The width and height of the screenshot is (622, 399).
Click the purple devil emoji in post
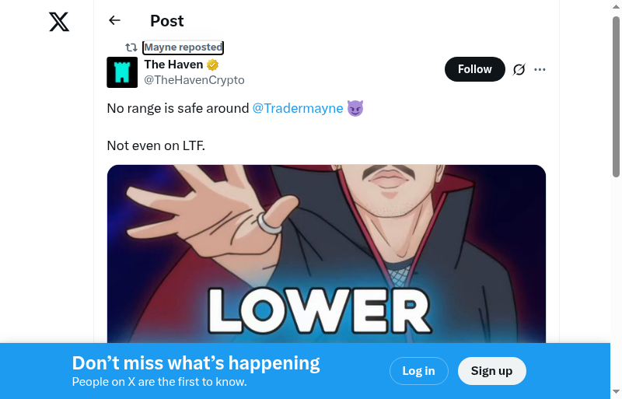355,108
